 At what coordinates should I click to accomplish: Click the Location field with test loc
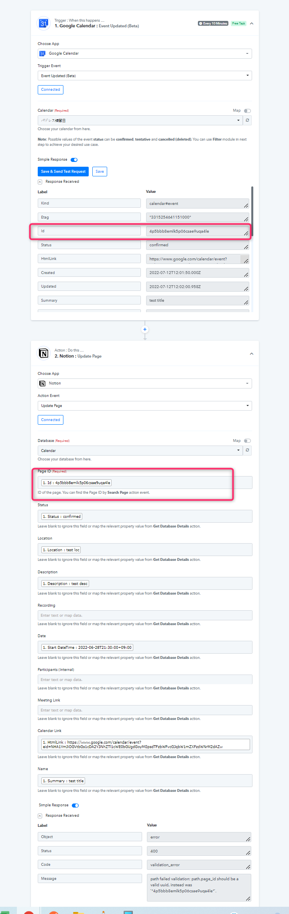(145, 550)
